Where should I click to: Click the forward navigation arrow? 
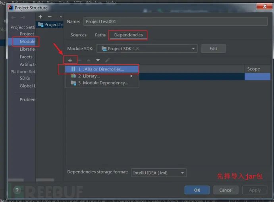(x=23, y=17)
